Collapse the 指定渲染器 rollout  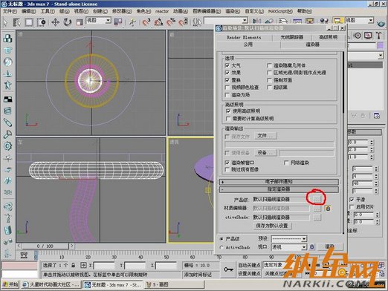[x=279, y=189]
